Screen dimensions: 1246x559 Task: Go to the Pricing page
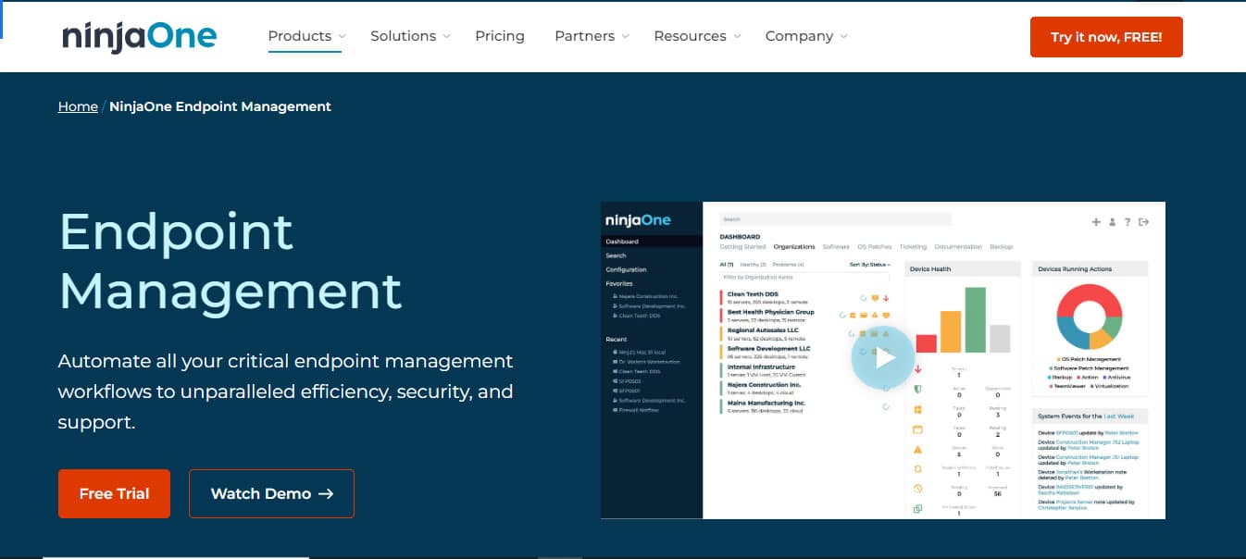tap(500, 36)
